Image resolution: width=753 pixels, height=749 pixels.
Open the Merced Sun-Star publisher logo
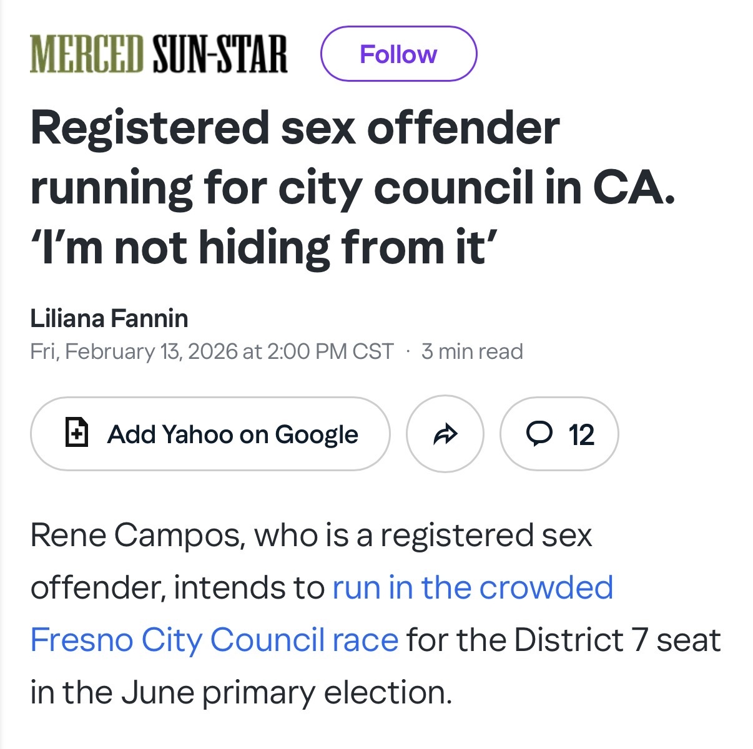coord(159,54)
